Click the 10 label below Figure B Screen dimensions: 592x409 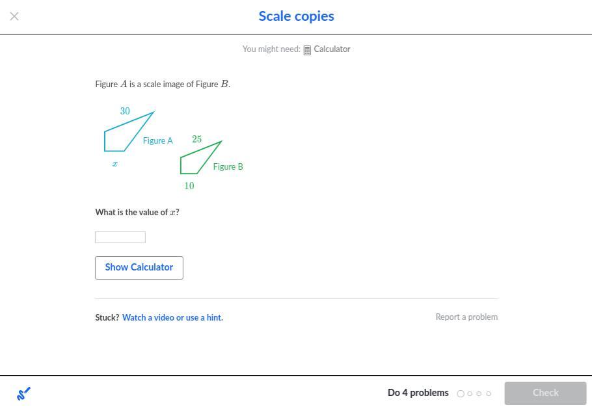tap(189, 186)
